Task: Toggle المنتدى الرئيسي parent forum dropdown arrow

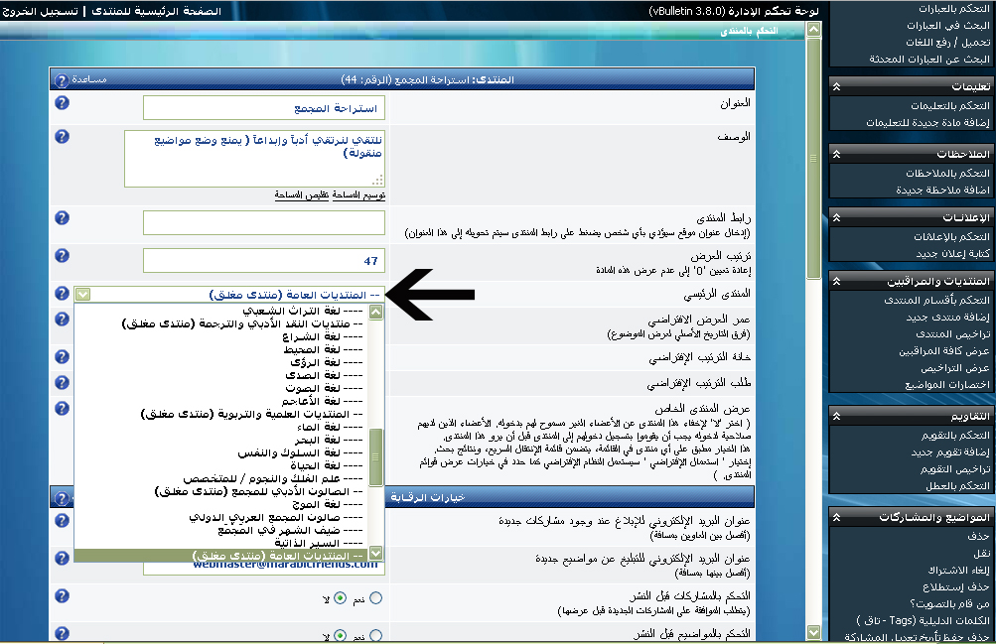Action: 83,294
